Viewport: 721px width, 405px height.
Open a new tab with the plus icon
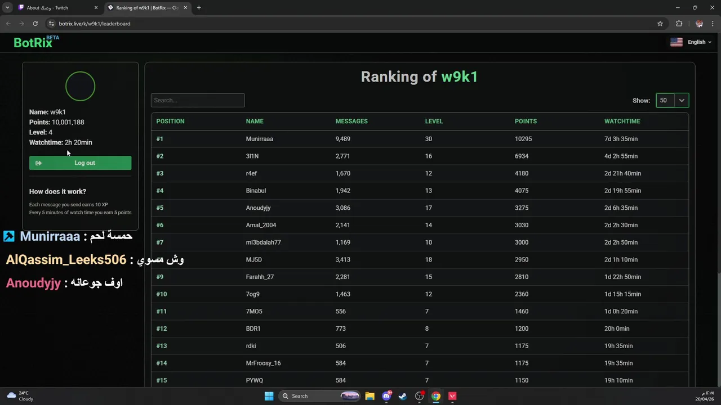point(199,8)
